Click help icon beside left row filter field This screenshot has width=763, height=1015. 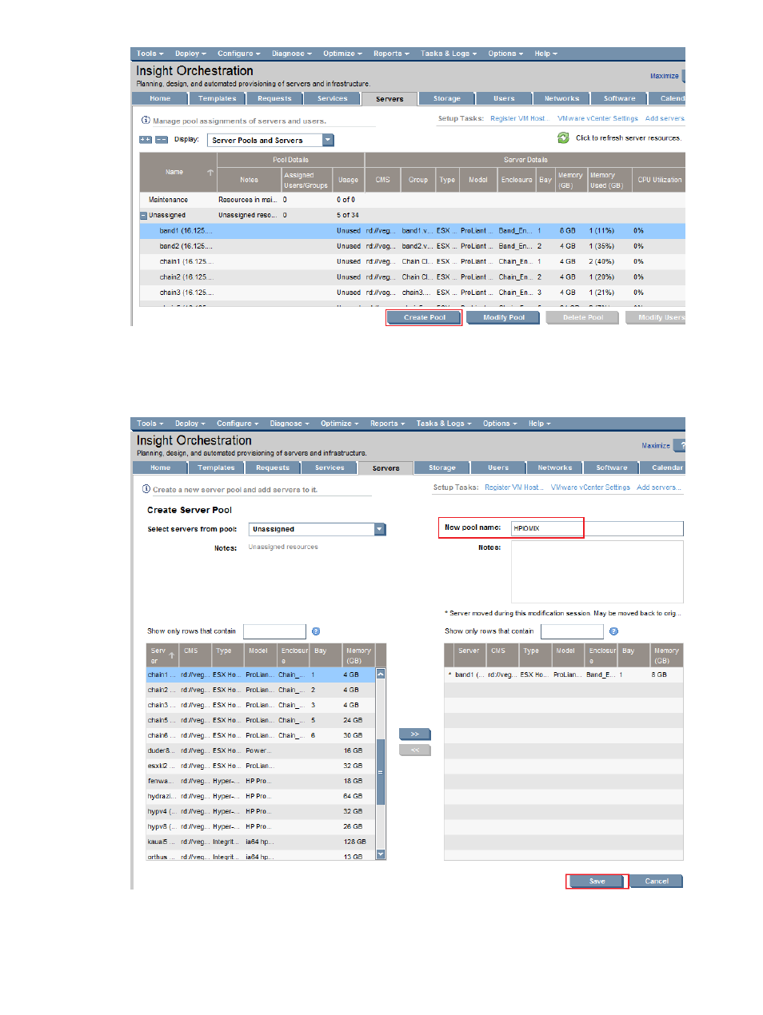316,631
